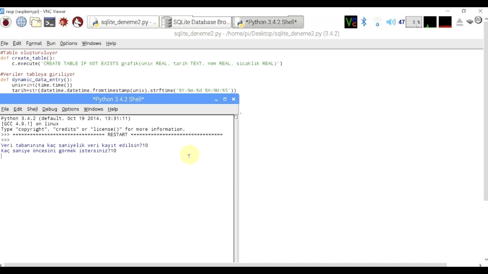Click the CPU usage monitor showing 3 %
Viewport: 488px width, 274px height.
pyautogui.click(x=414, y=22)
